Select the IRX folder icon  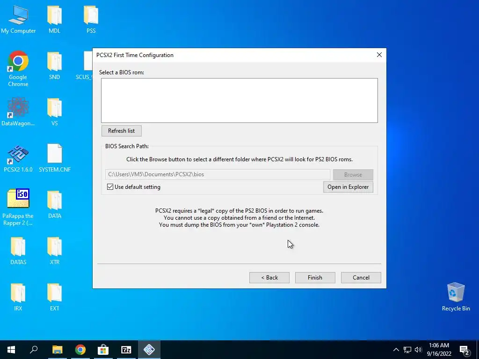point(18,297)
